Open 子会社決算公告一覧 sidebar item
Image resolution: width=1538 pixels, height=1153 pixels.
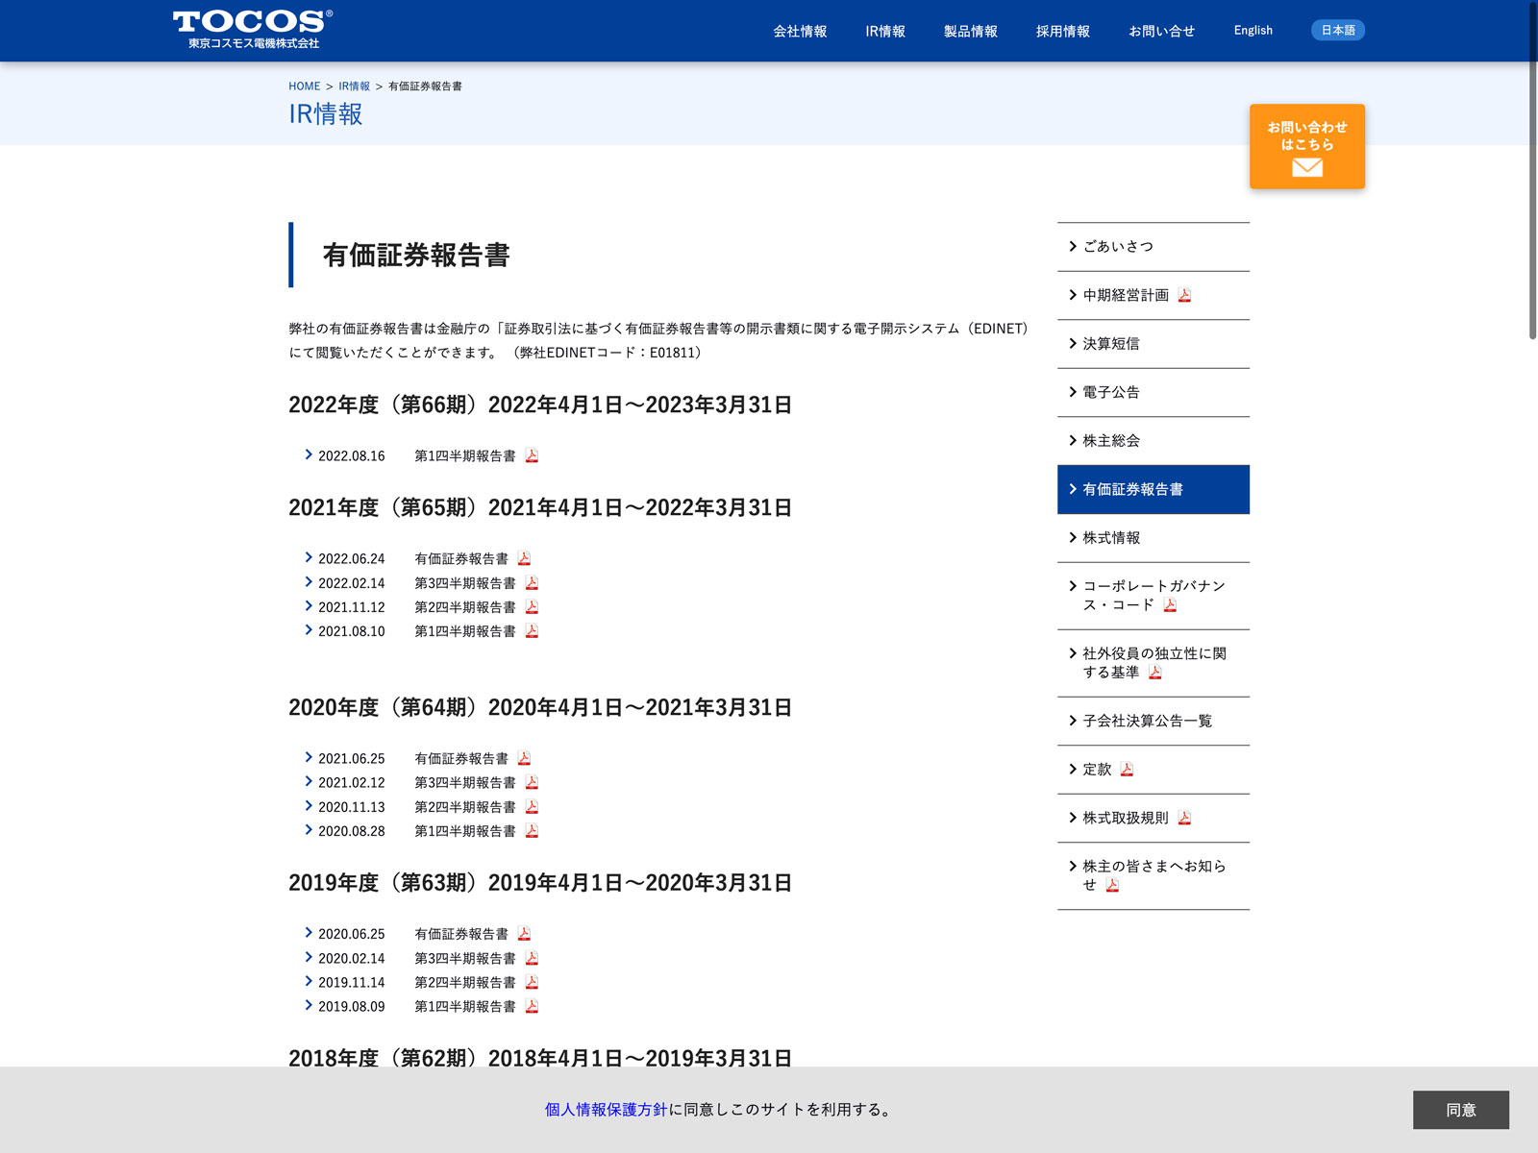[1147, 721]
